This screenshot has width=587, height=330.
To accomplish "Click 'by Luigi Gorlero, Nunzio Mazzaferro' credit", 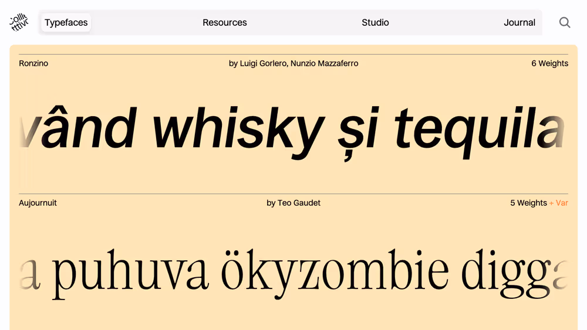I will 293,63.
